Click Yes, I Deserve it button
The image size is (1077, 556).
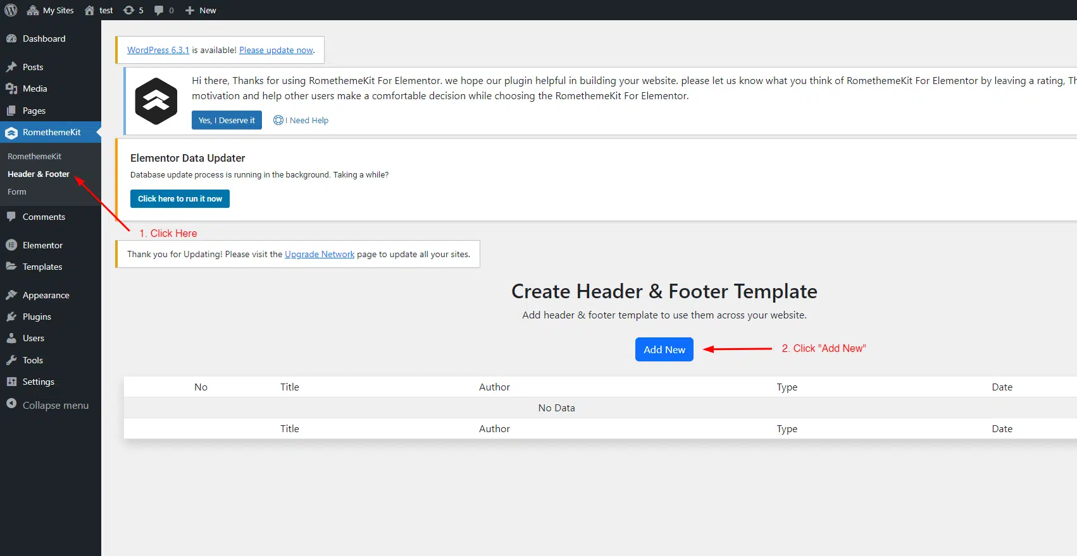pyautogui.click(x=227, y=120)
